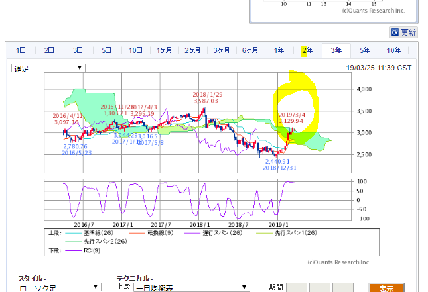Screen dimensions: 428x292
Task: Select the highlighted 2年 tab
Action: 307,50
